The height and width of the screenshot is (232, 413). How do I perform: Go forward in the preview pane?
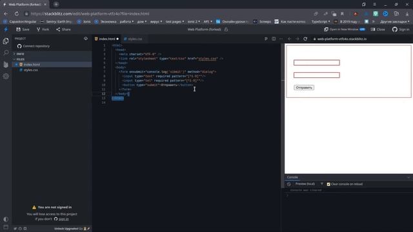pyautogui.click(x=297, y=39)
